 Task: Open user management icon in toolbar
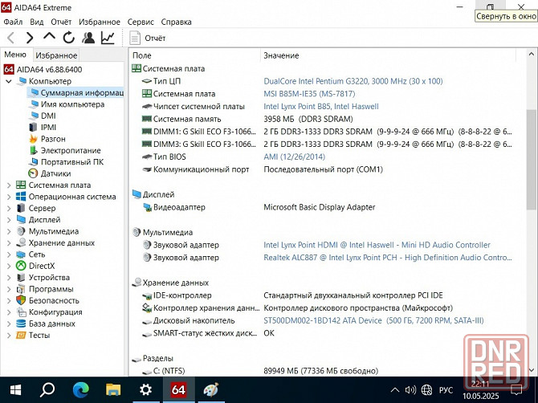coord(88,38)
